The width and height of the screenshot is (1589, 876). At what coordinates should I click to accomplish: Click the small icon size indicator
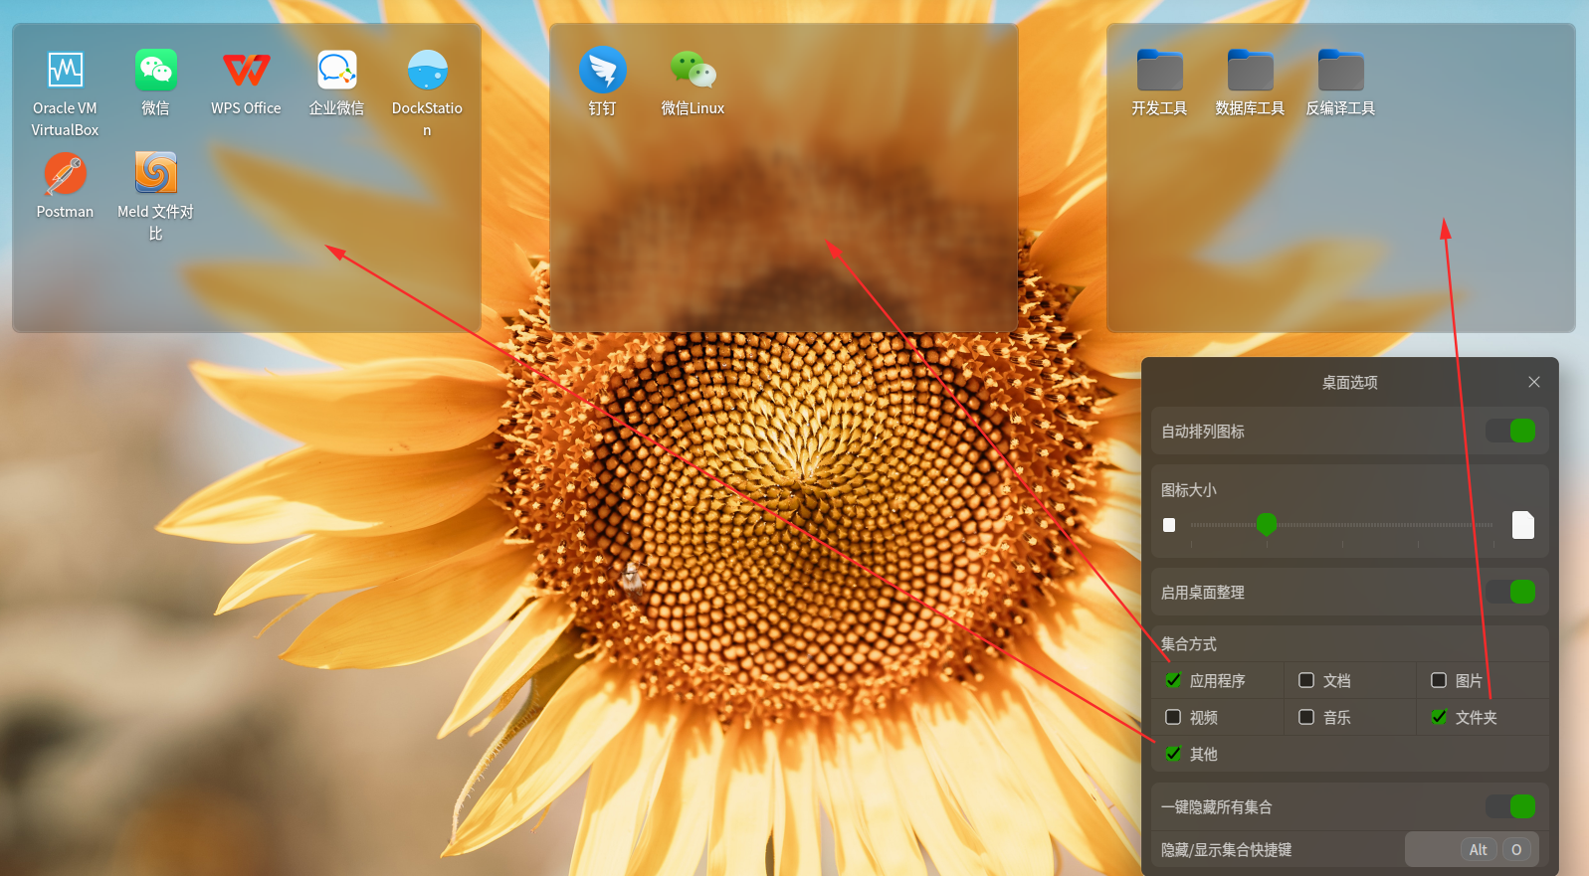click(1169, 525)
